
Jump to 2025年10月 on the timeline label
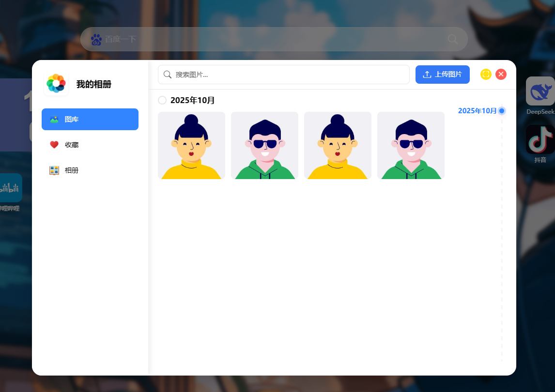tap(477, 111)
